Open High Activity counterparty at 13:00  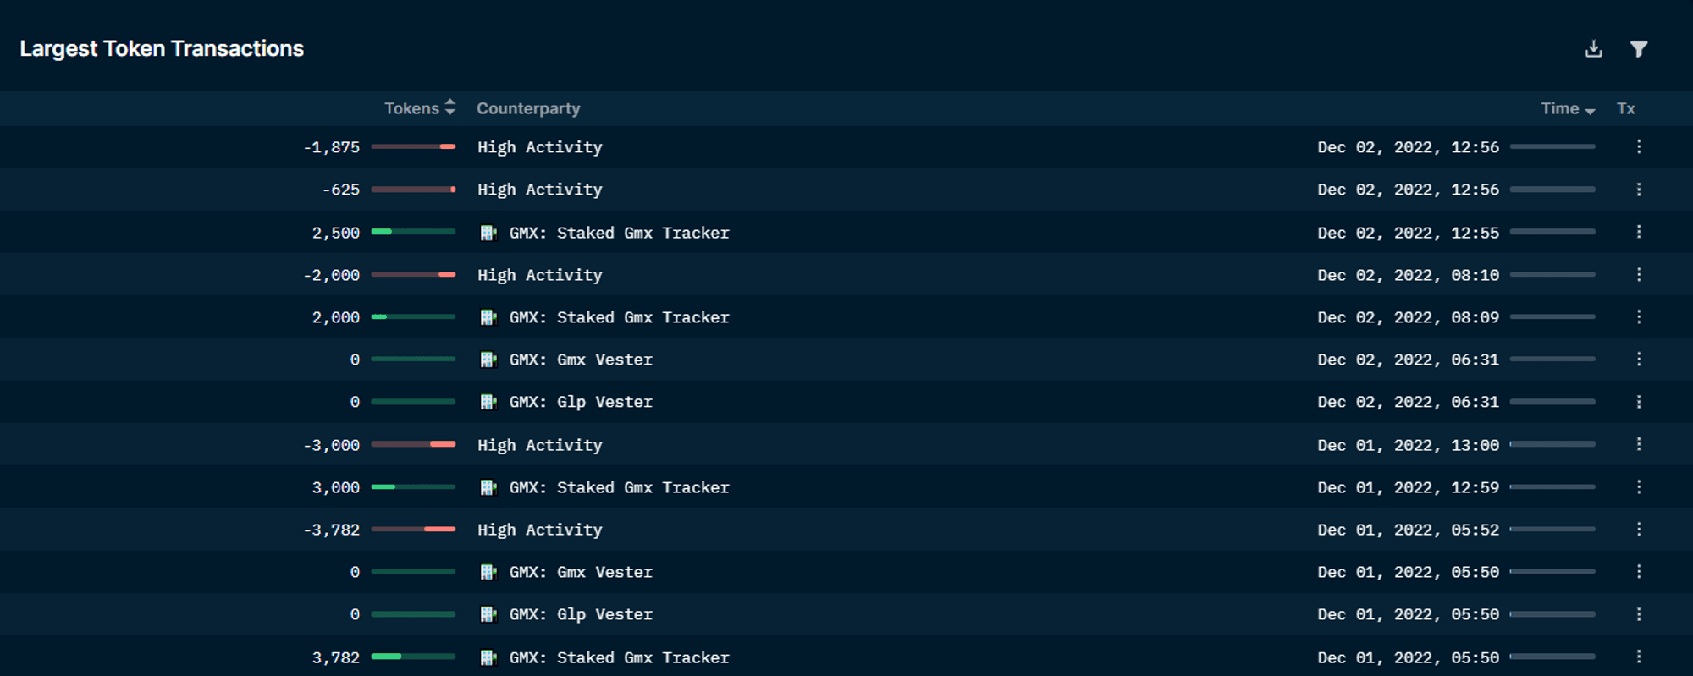(539, 445)
